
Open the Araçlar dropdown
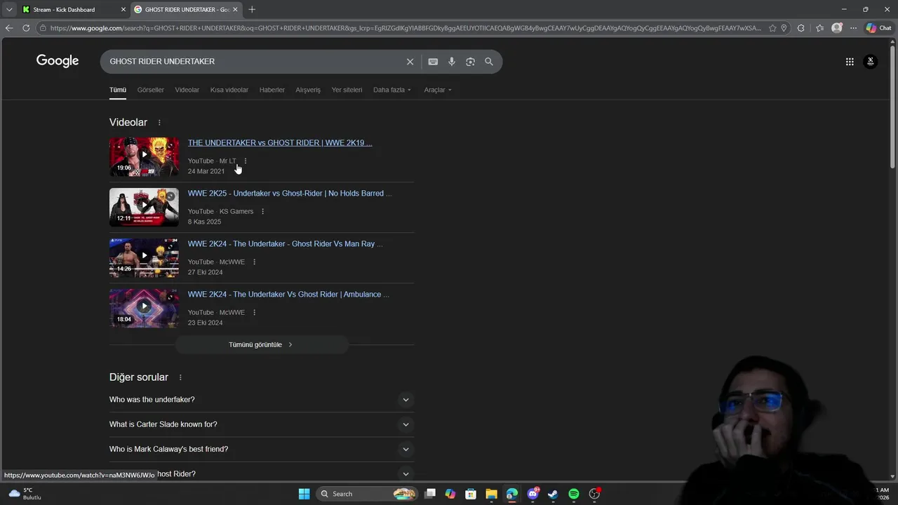tap(438, 90)
